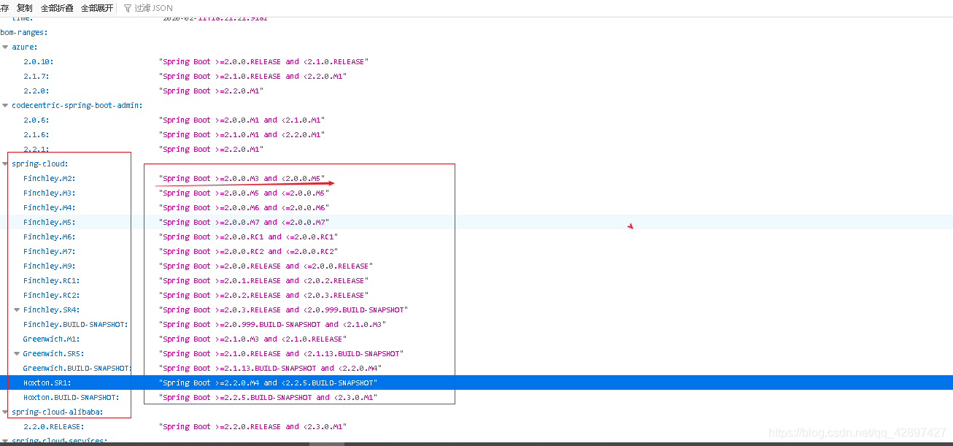
Task: Click 全部折叠 to collapse all nodes
Action: tap(57, 8)
